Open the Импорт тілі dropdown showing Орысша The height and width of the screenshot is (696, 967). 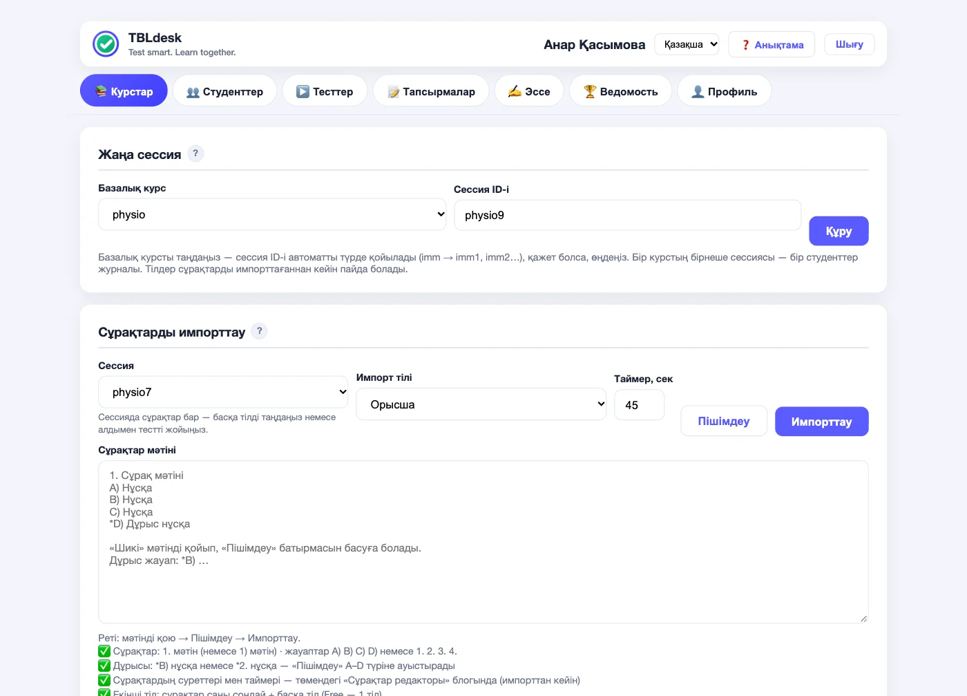(481, 404)
